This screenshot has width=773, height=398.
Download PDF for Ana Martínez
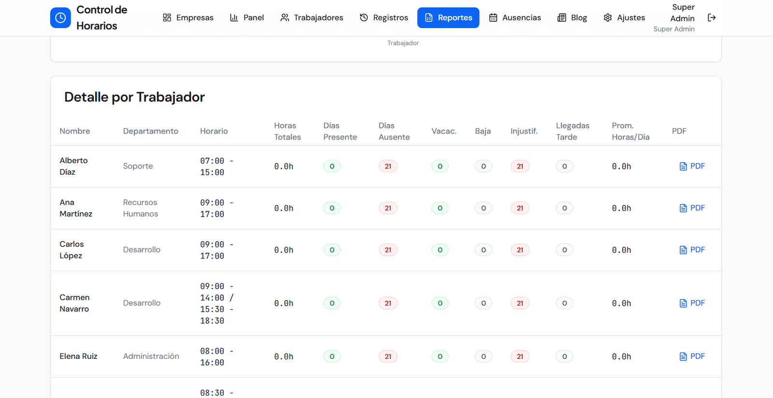(692, 208)
